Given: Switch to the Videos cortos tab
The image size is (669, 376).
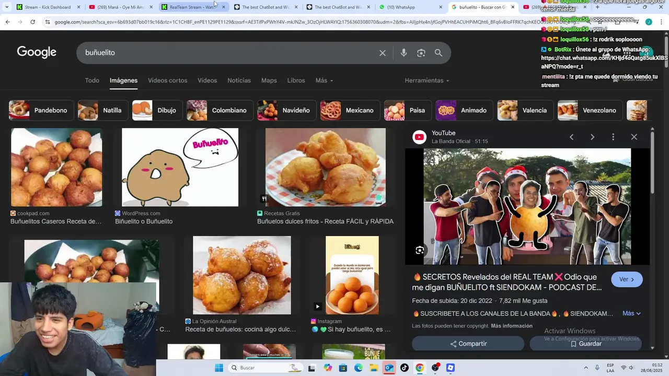Looking at the screenshot, I should (167, 80).
